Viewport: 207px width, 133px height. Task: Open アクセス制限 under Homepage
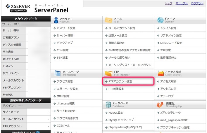tap(65, 81)
